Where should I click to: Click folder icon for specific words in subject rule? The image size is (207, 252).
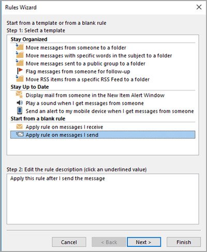pos(20,55)
